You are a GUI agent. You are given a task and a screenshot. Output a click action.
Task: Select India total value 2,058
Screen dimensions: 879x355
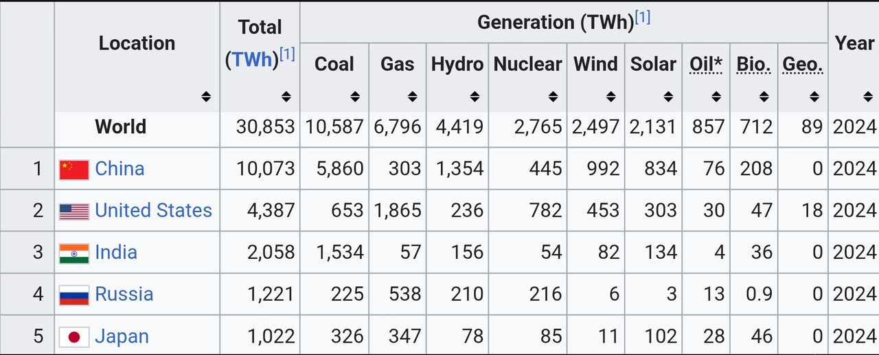[x=271, y=252]
